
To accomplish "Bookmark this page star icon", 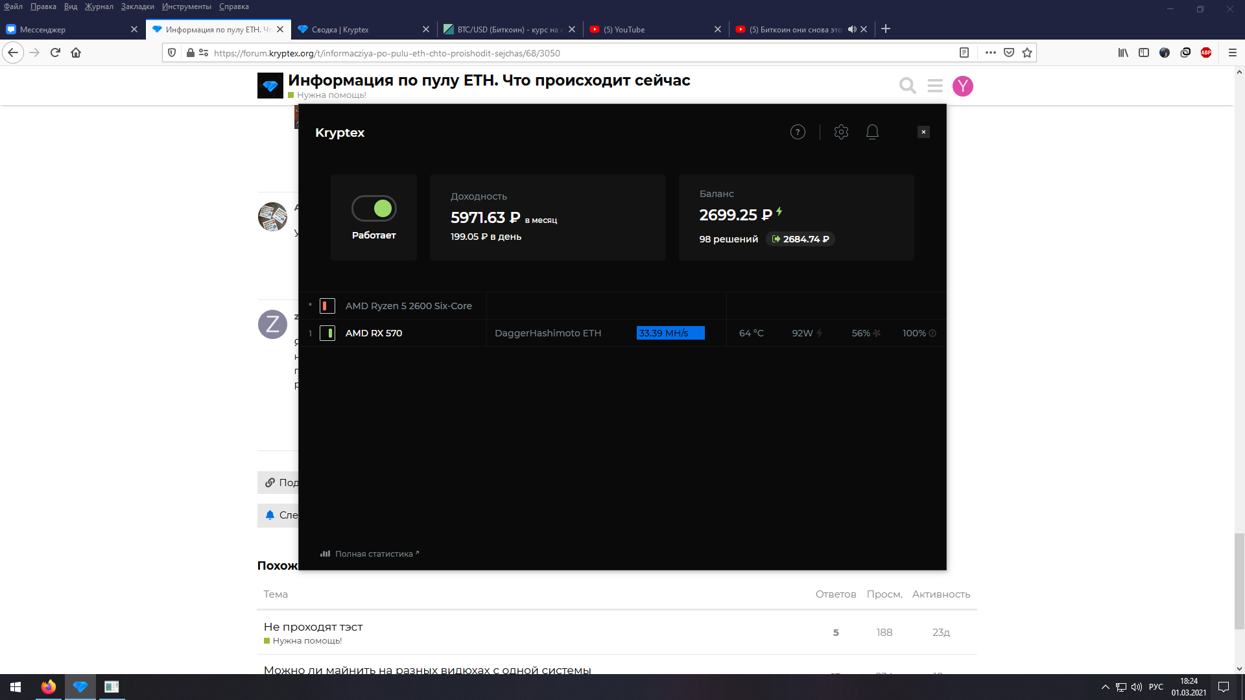I will pyautogui.click(x=1027, y=53).
